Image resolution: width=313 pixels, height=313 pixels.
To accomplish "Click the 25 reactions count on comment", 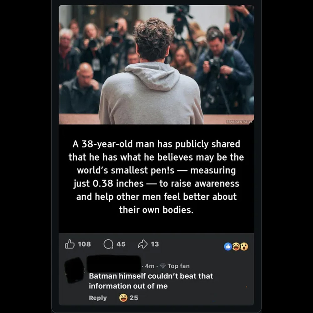I will point(134,298).
